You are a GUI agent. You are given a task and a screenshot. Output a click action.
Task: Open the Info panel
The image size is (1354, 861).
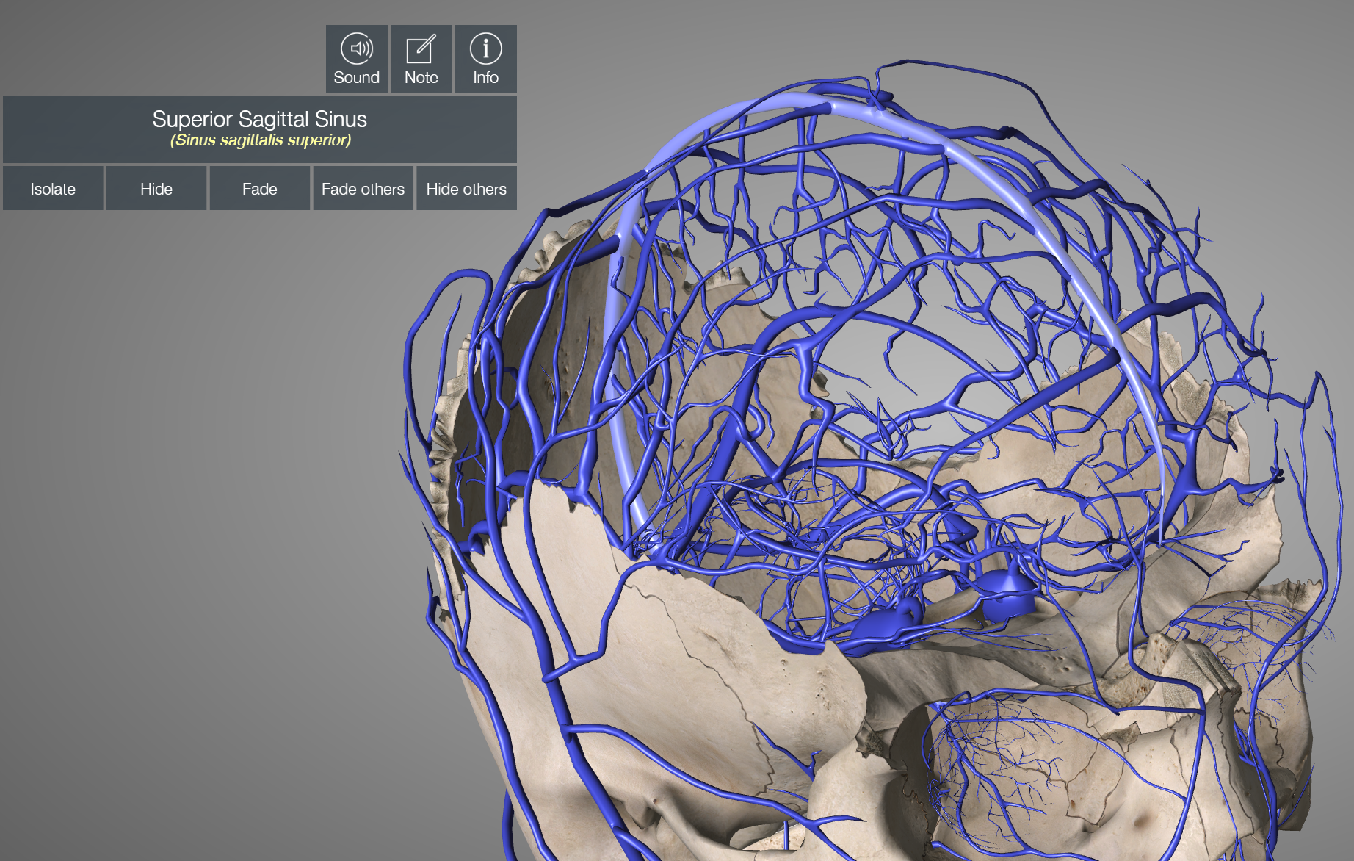[x=486, y=59]
